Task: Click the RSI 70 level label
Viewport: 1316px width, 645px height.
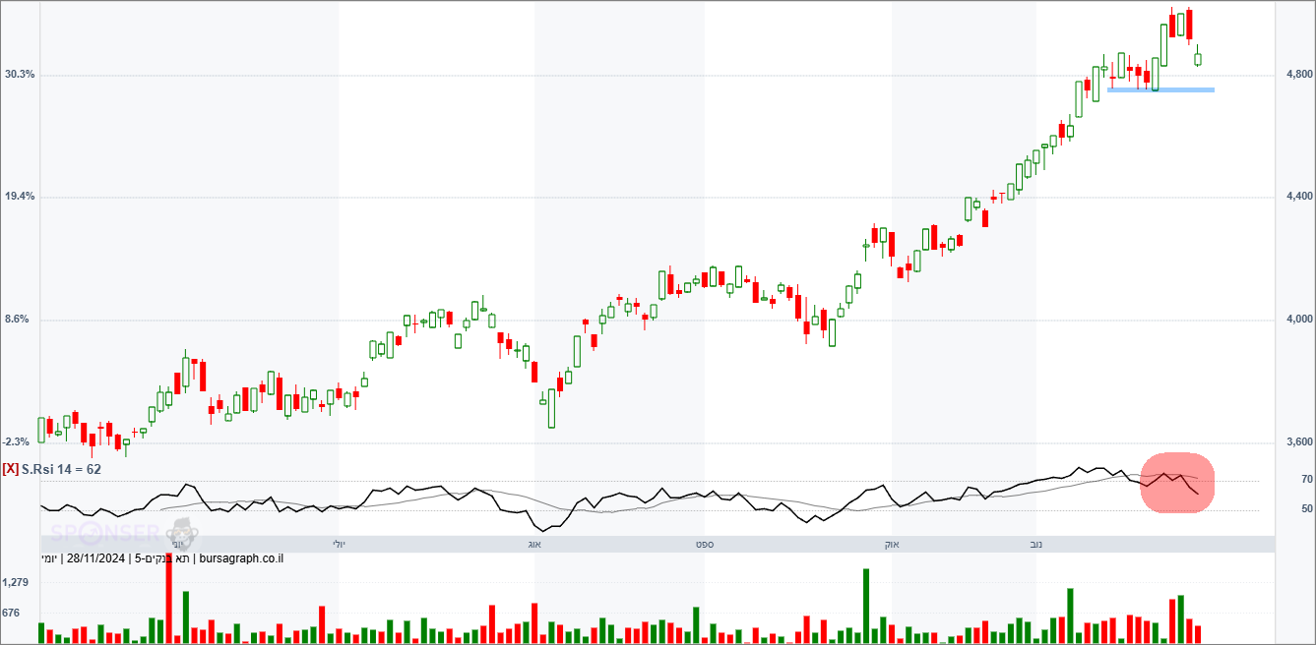Action: pyautogui.click(x=1306, y=480)
